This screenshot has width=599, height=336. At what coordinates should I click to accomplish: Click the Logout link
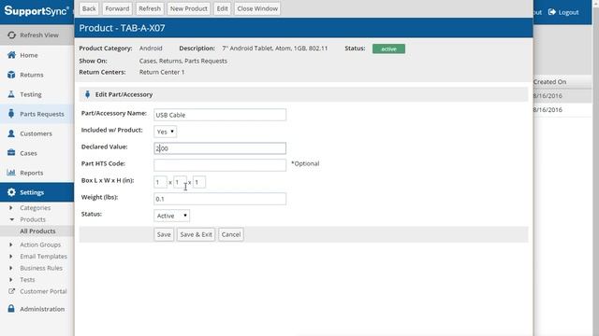coord(563,12)
